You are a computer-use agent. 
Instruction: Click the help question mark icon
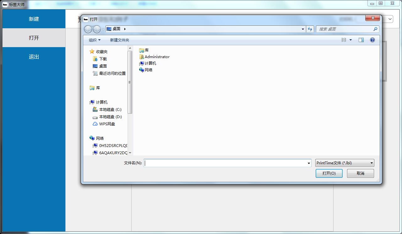[x=372, y=40]
